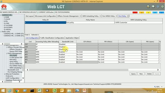Click CIR cell 0 in BE row

click(x=87, y=62)
